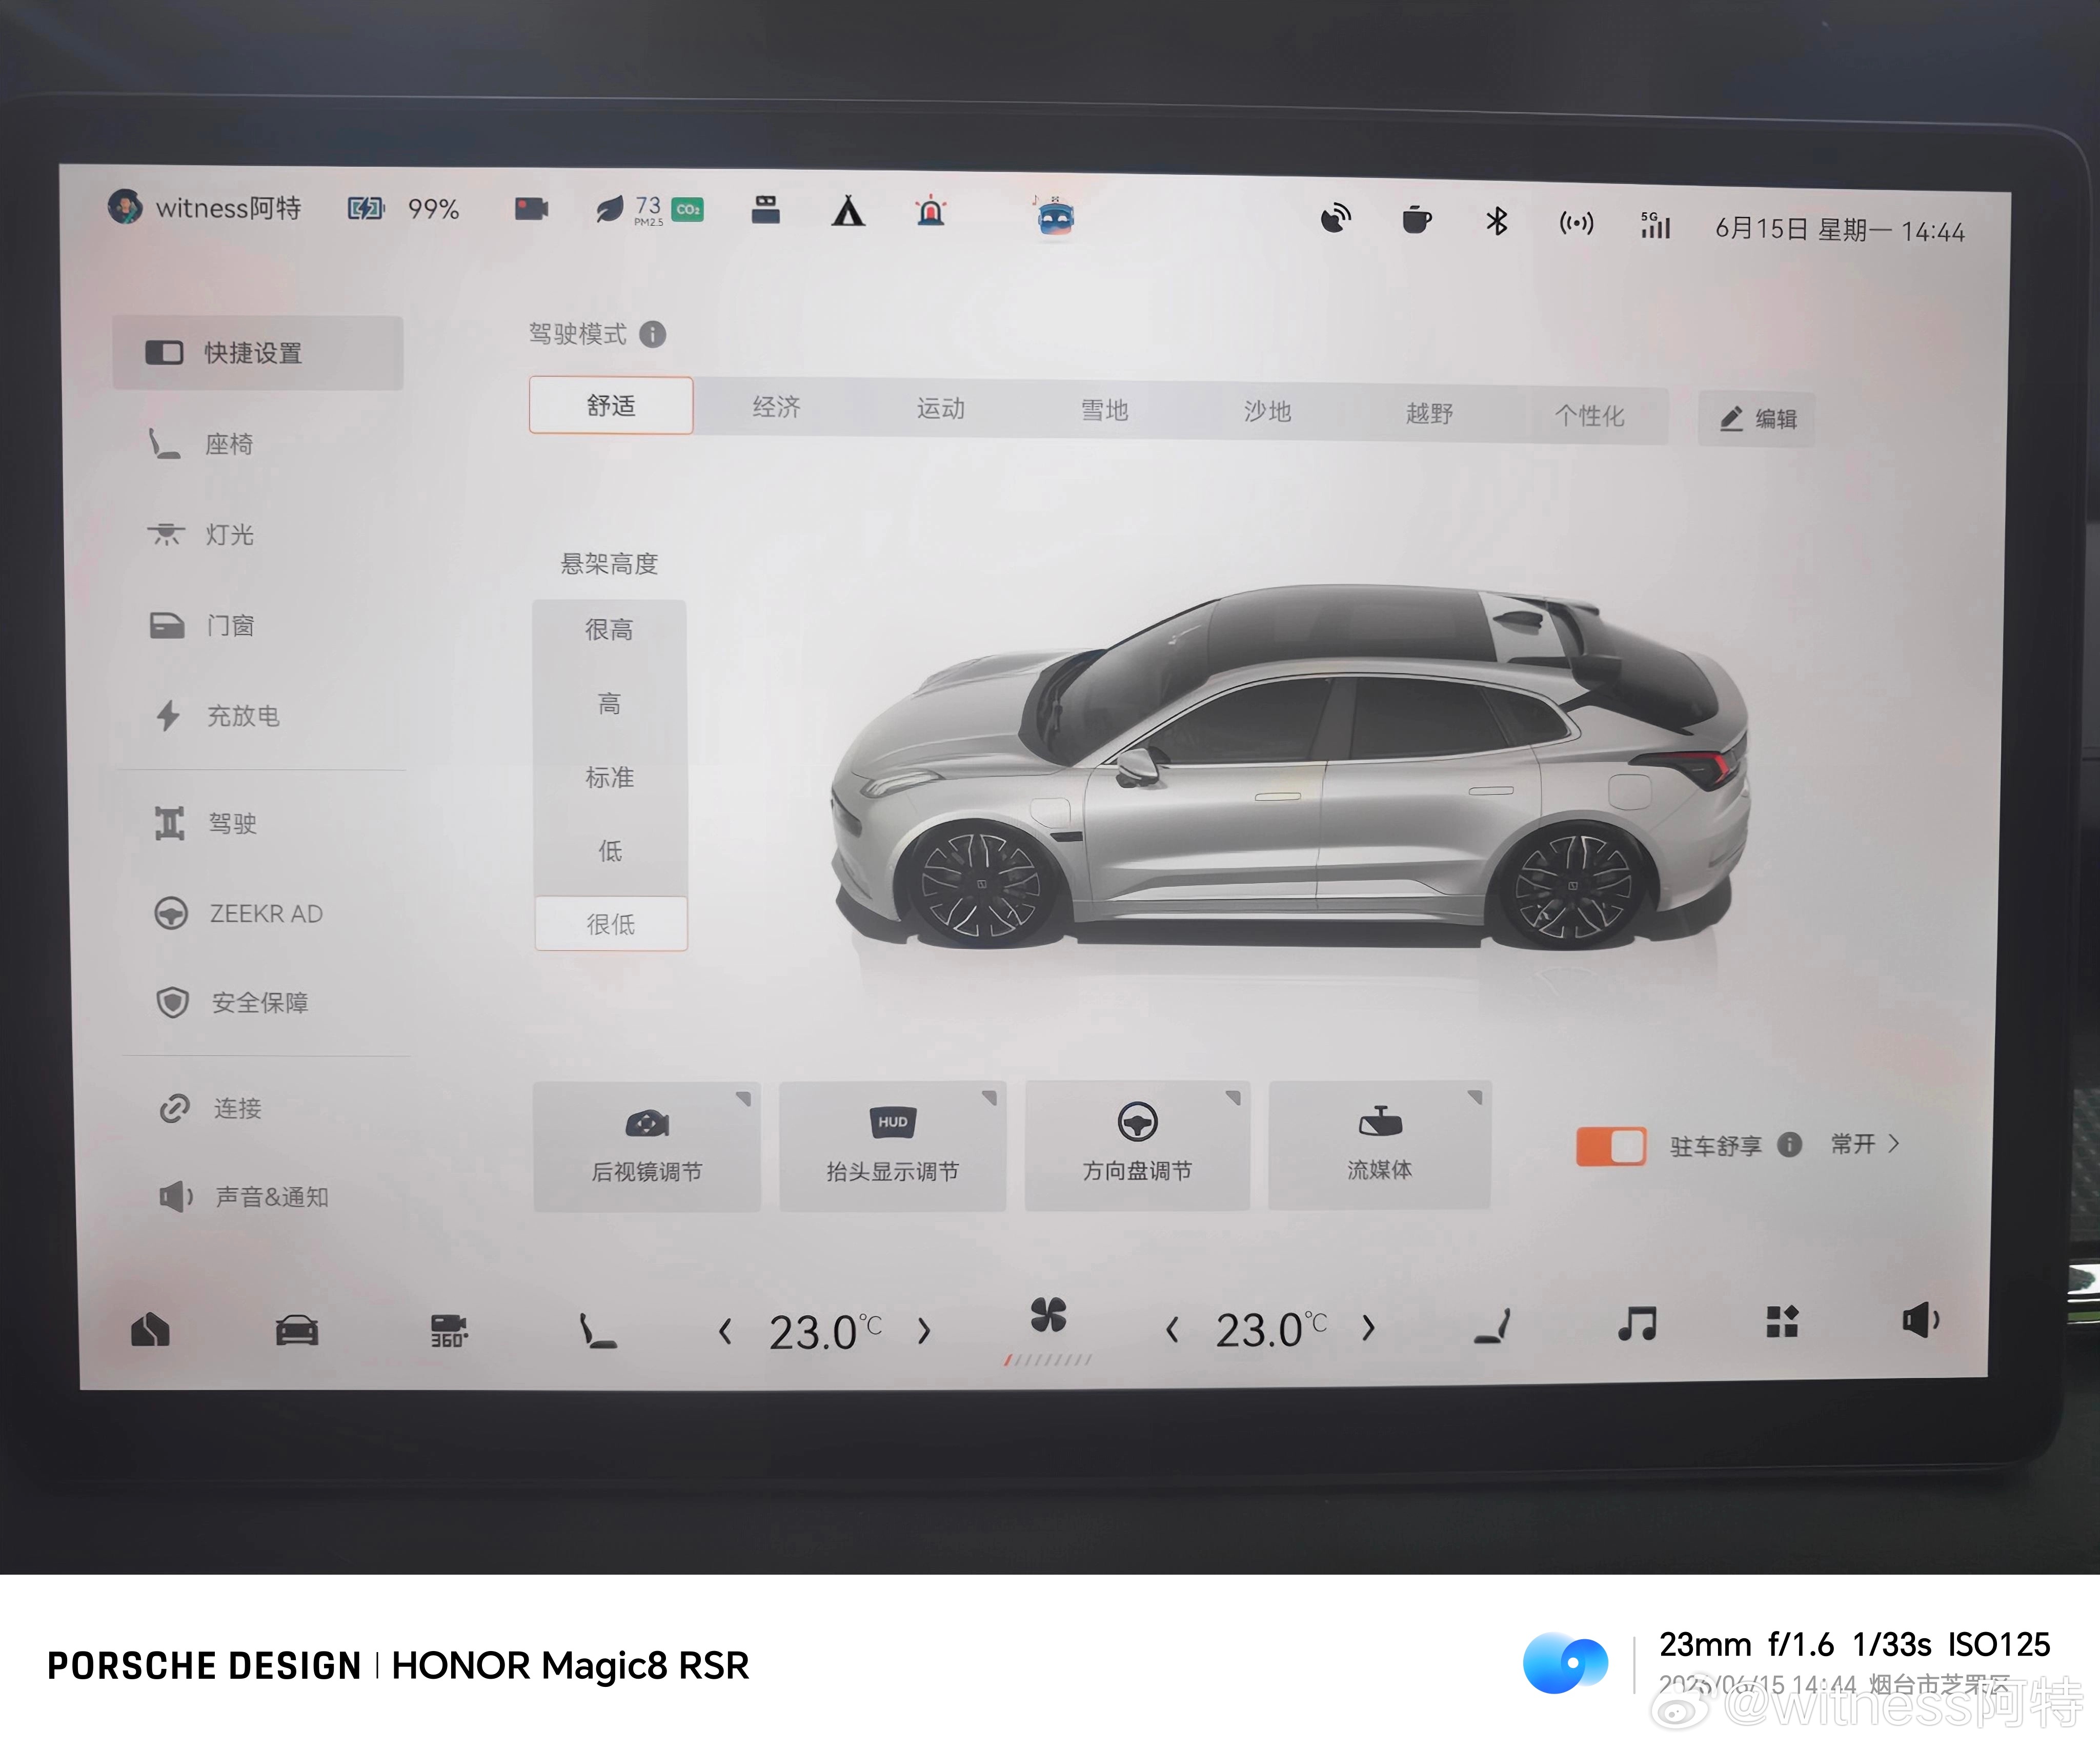Adjust the fan speed level indicator
Viewport: 2100px width, 1751px height.
coord(1048,1360)
